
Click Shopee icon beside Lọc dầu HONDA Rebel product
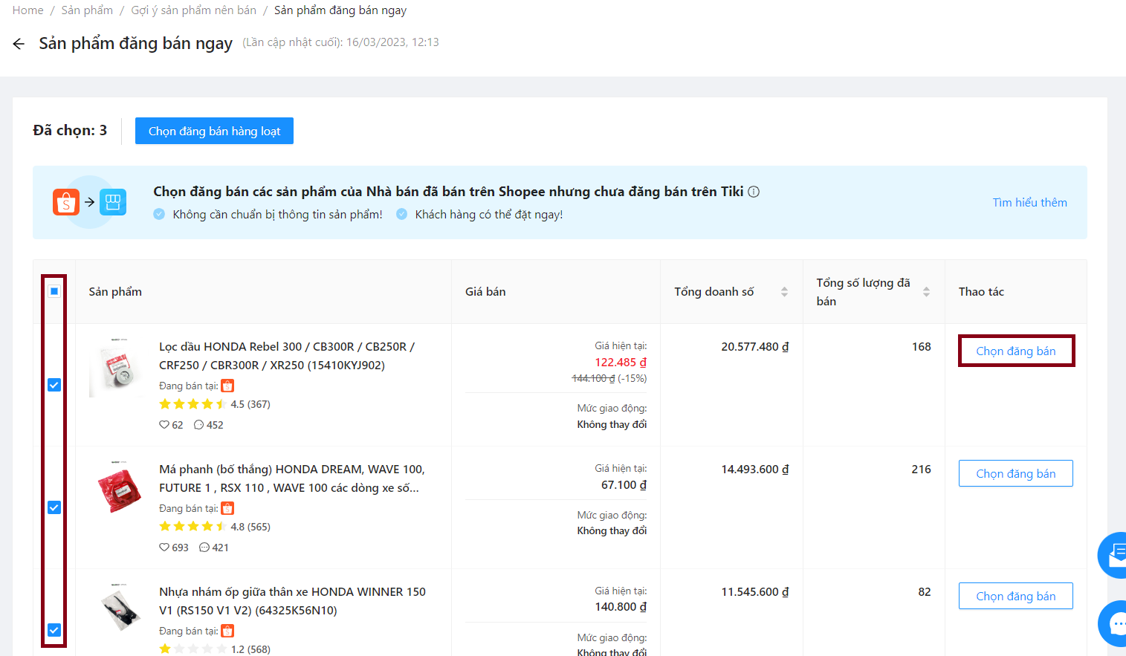[x=228, y=386]
